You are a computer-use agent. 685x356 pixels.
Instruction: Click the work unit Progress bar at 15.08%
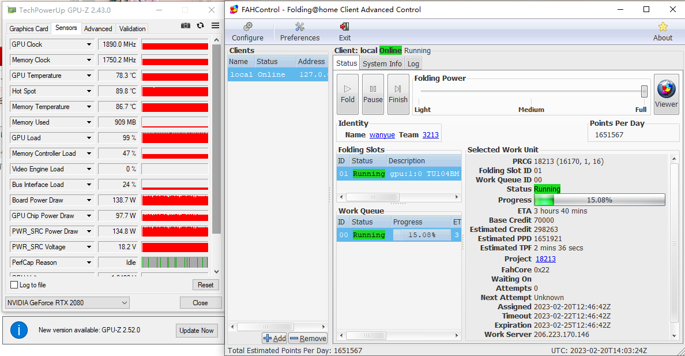(x=600, y=200)
